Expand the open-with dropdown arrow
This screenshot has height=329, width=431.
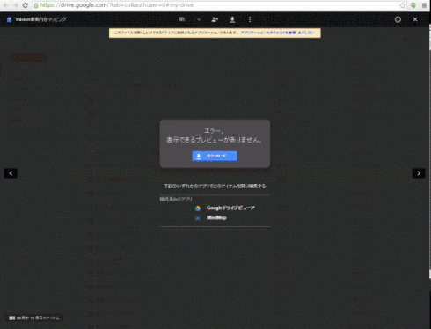(199, 19)
